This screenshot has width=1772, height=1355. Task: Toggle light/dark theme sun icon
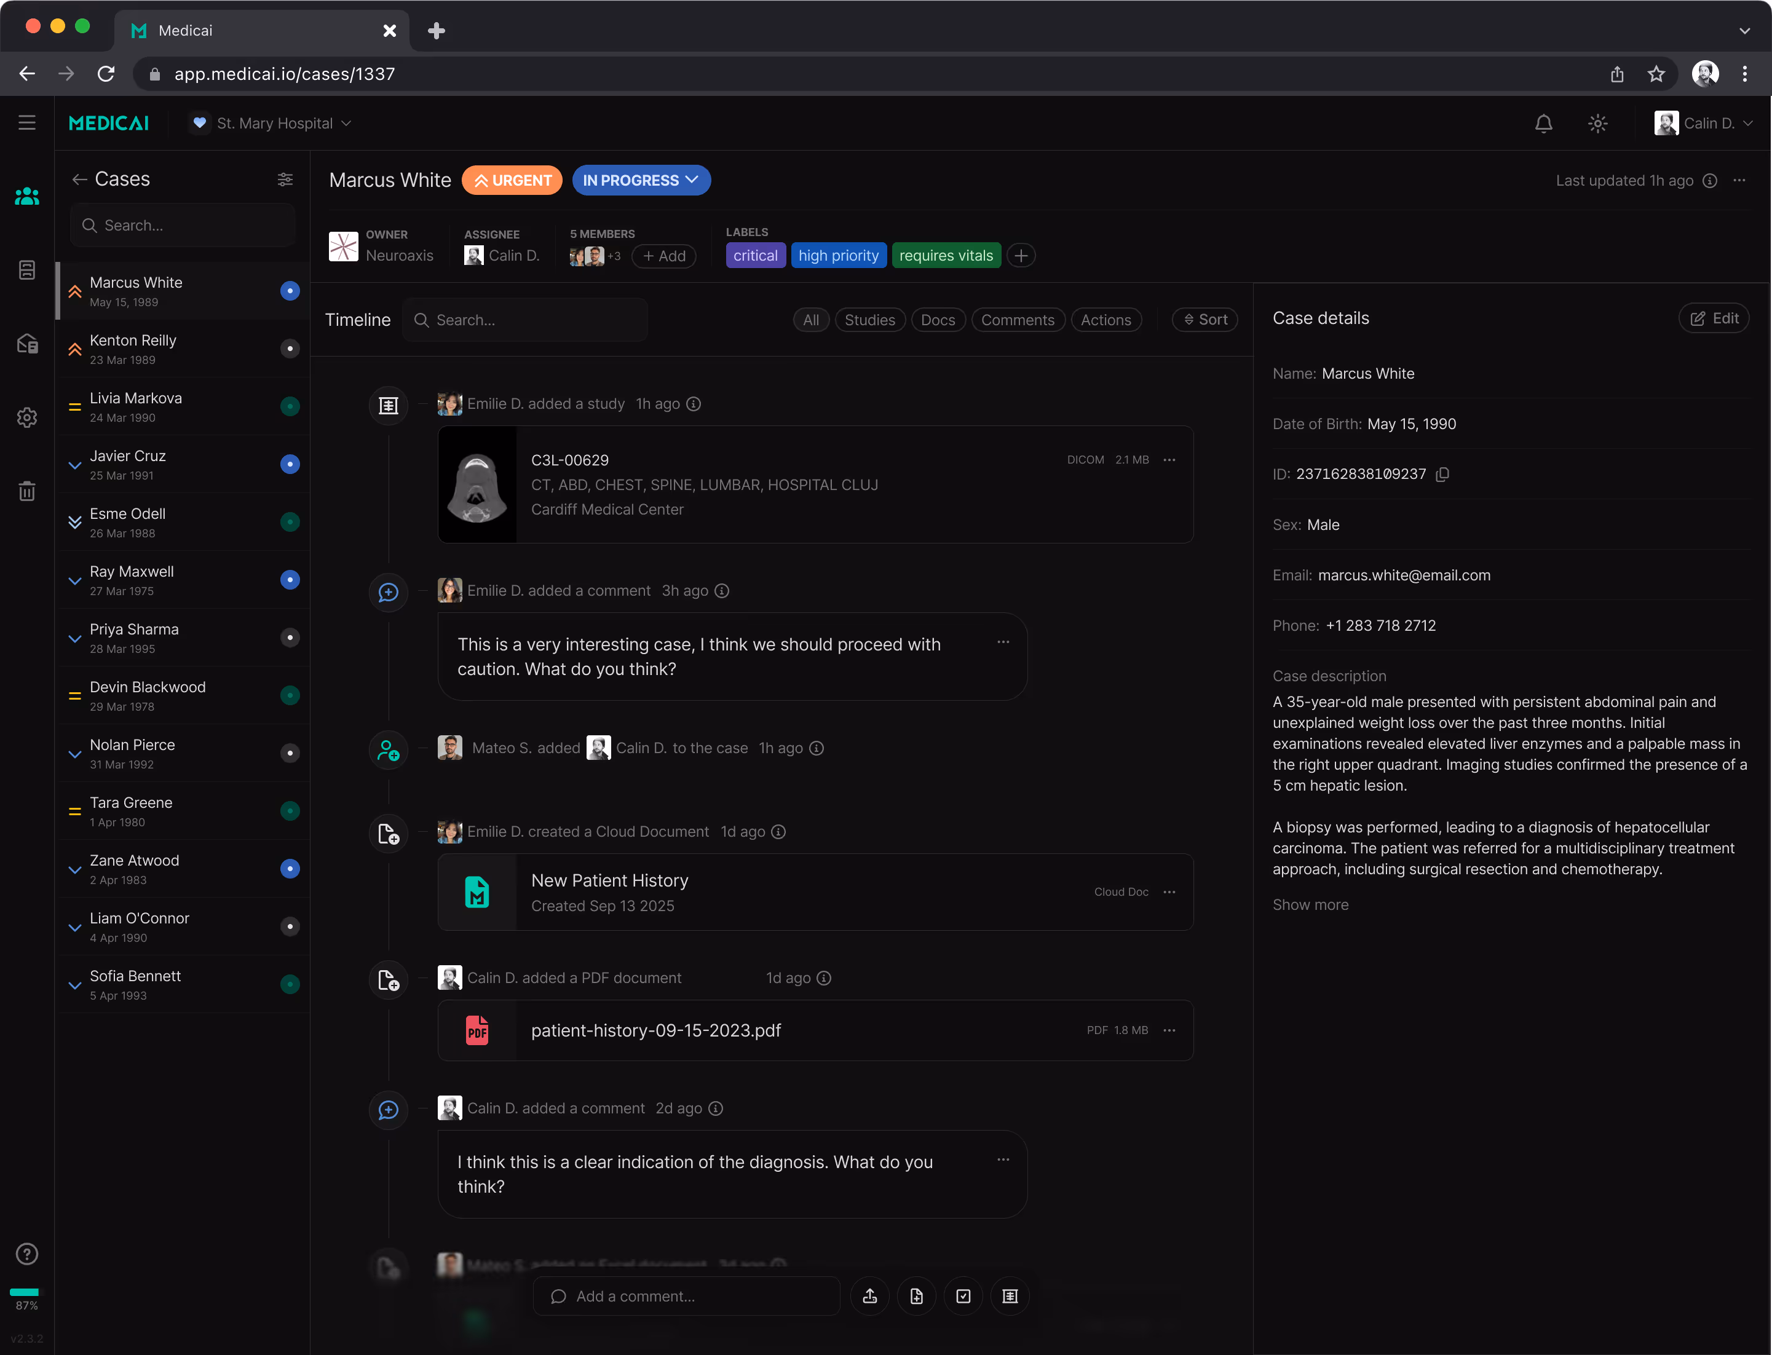point(1597,124)
